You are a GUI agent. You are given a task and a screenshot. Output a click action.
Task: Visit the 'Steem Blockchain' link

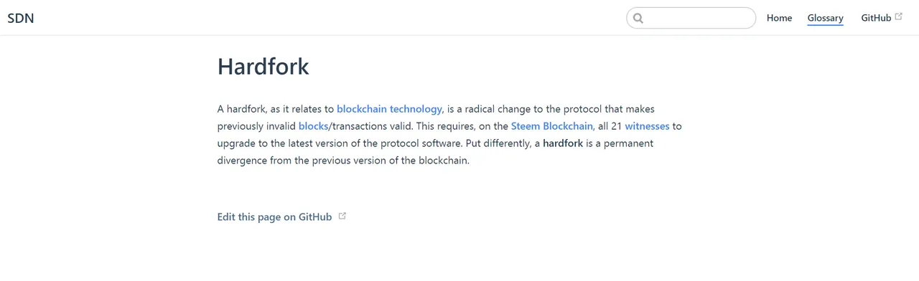click(x=552, y=126)
